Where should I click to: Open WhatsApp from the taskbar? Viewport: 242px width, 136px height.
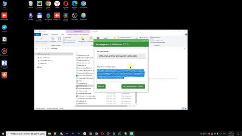[x=120, y=133]
